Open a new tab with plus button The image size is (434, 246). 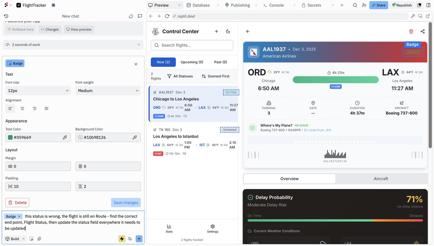pyautogui.click(x=342, y=5)
